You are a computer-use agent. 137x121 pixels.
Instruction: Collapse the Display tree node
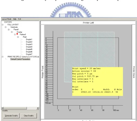point(12,32)
